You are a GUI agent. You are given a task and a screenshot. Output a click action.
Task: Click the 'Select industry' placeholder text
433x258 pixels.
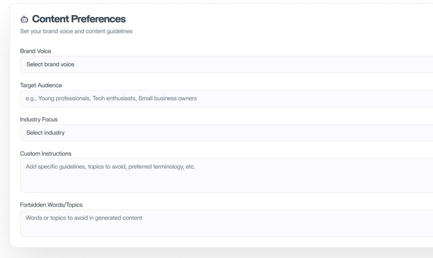[46, 133]
